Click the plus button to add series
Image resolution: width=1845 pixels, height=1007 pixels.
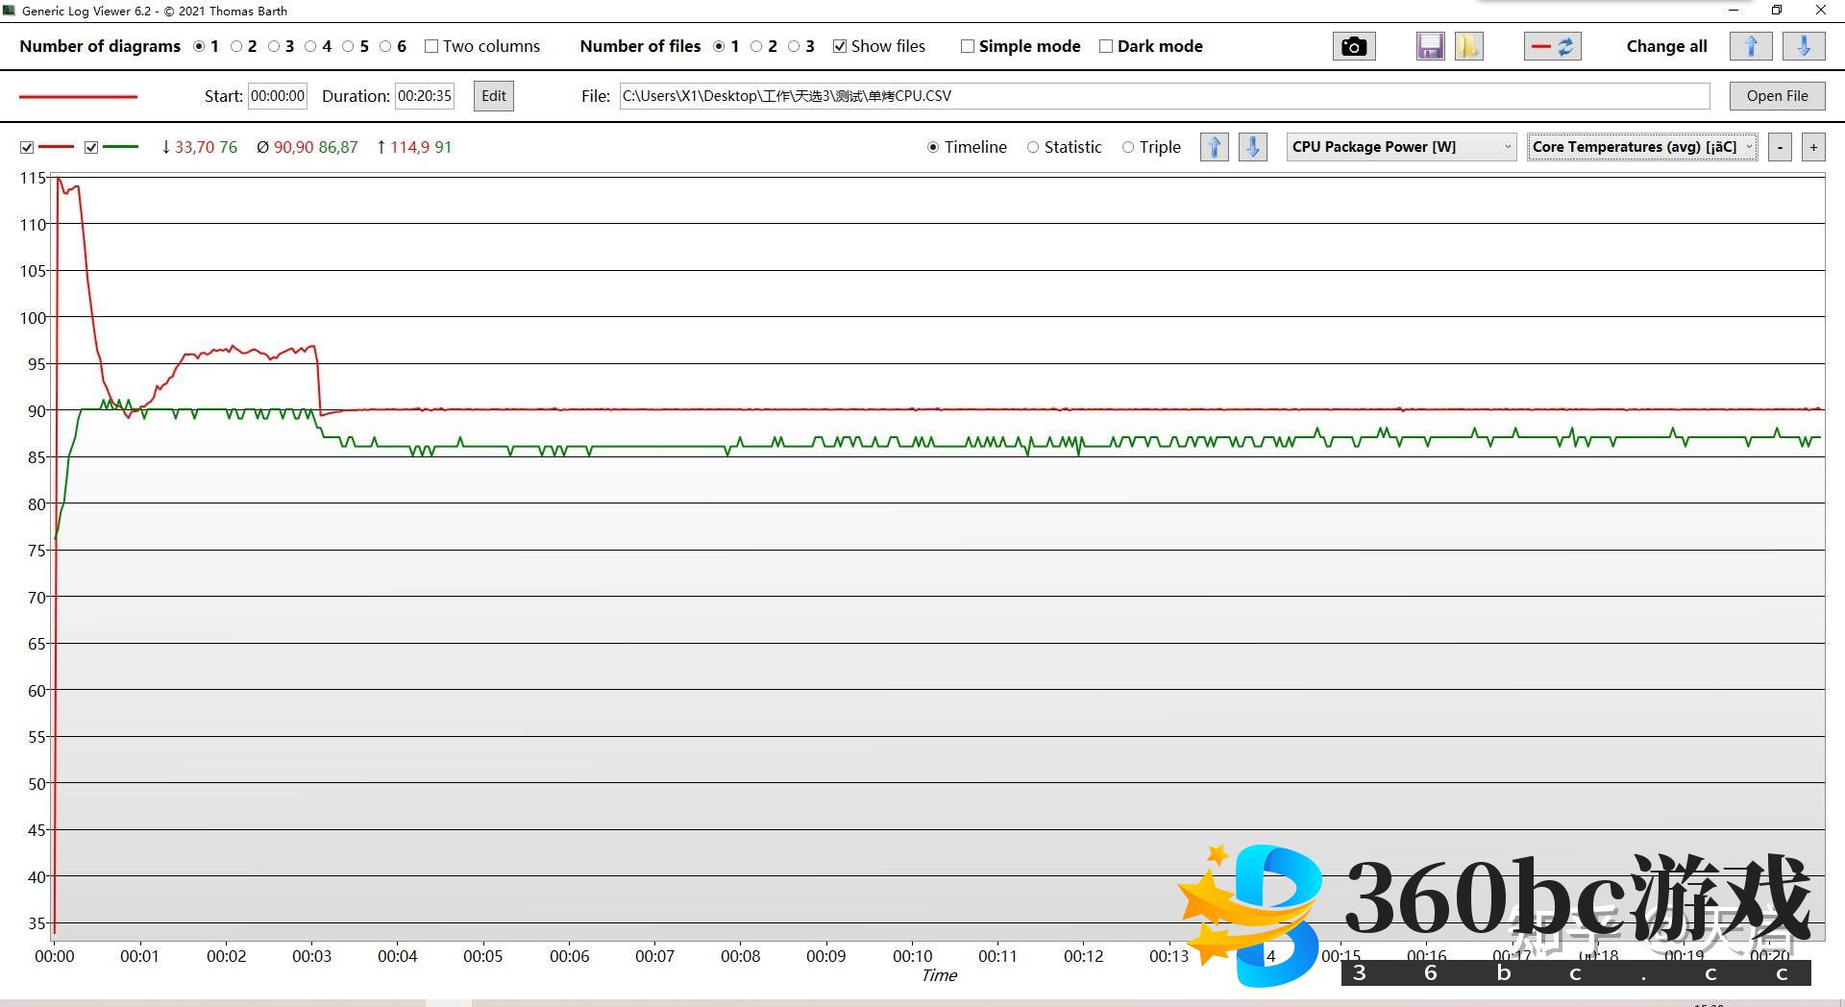click(1813, 147)
